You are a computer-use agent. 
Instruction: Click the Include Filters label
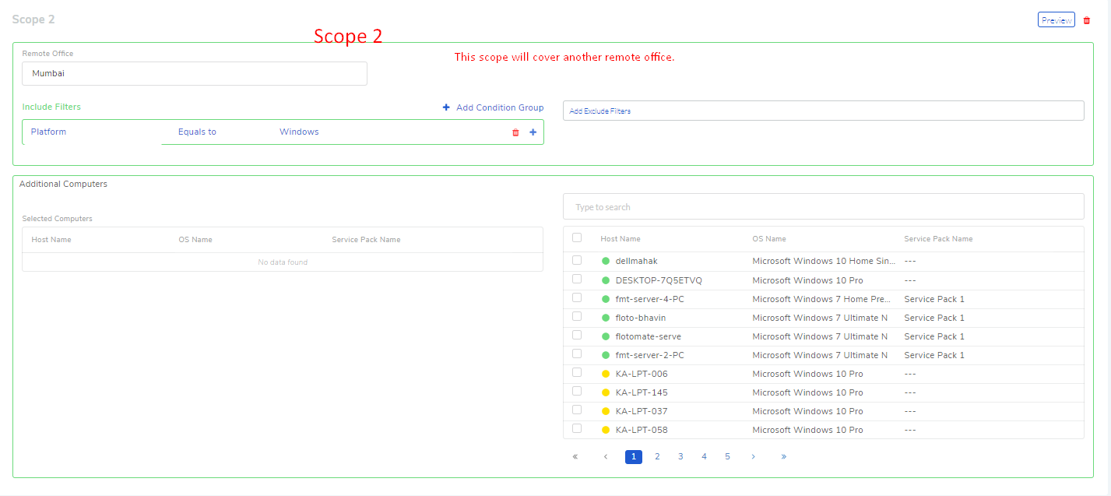click(51, 107)
